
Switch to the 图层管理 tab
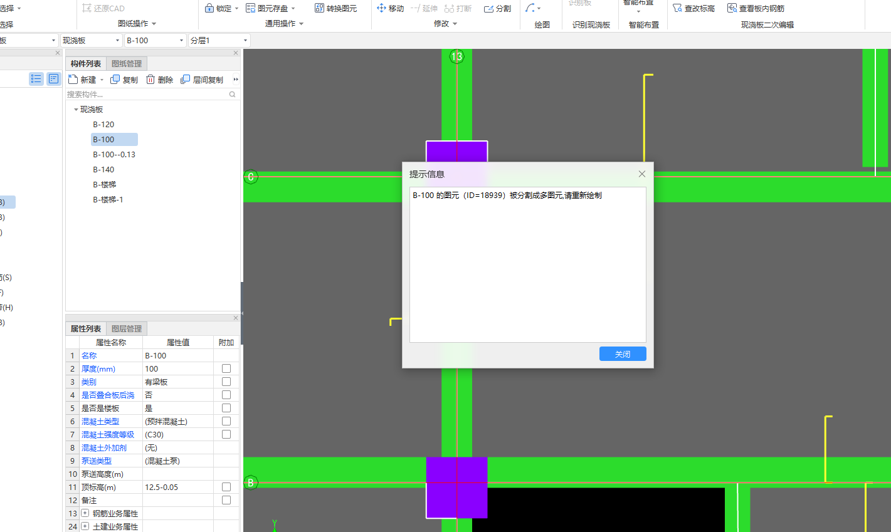(127, 328)
